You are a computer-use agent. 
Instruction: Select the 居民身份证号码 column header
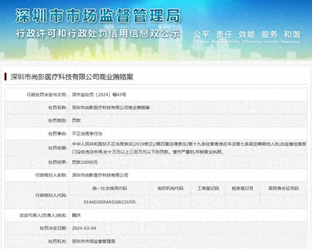[x=283, y=188]
